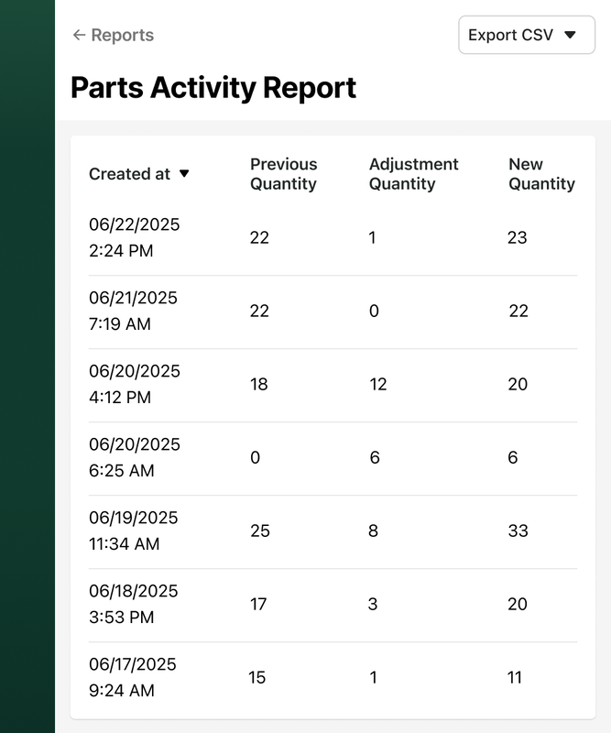Click adjustment quantity 8 in 06/19/2025 row
Viewport: 611px width, 733px height.
coord(373,531)
